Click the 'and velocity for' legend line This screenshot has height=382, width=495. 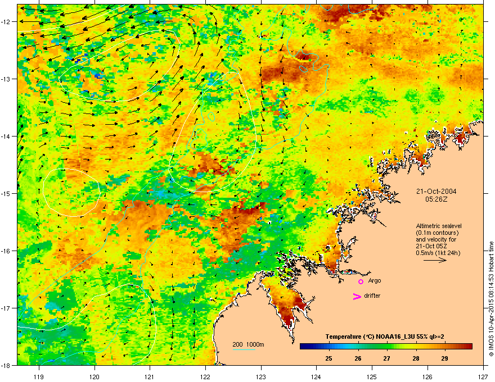[435, 239]
